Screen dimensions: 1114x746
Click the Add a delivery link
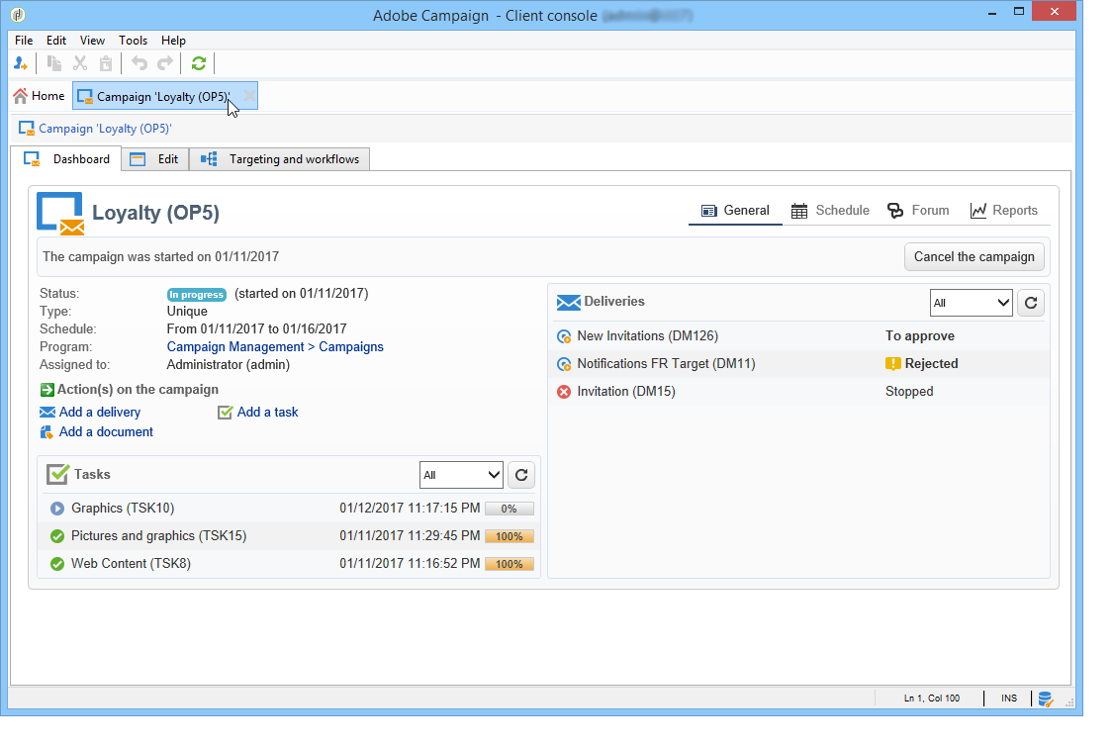100,412
